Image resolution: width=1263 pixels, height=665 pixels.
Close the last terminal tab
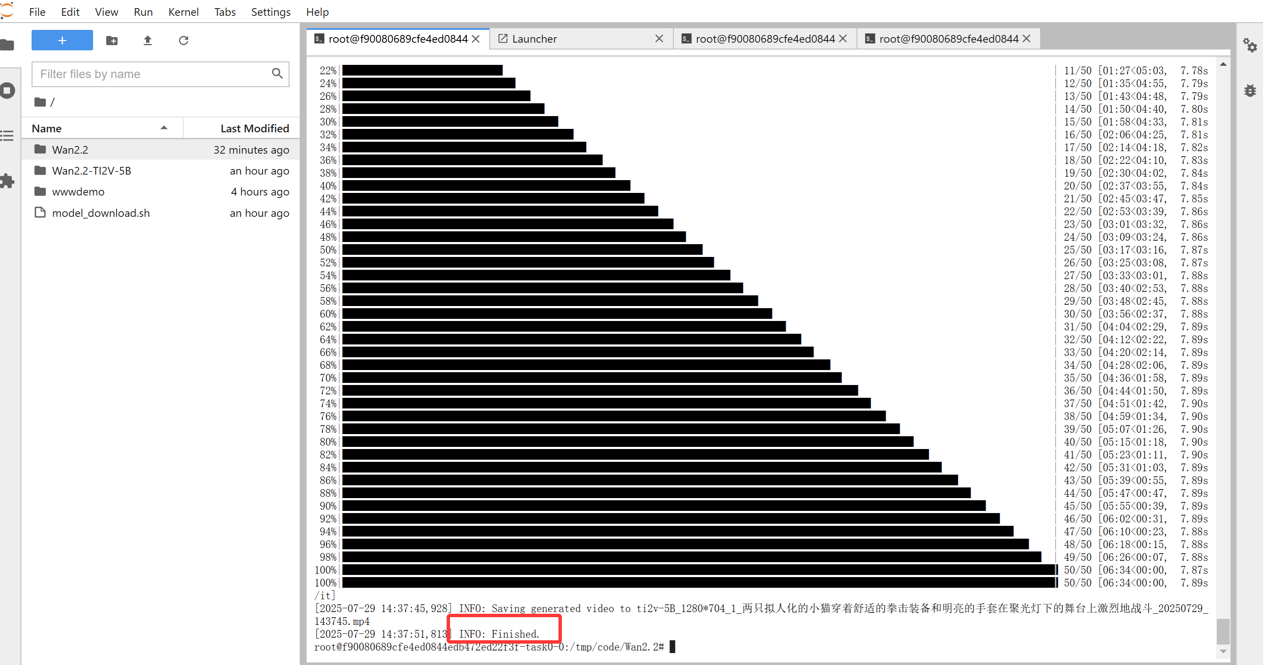(1026, 39)
